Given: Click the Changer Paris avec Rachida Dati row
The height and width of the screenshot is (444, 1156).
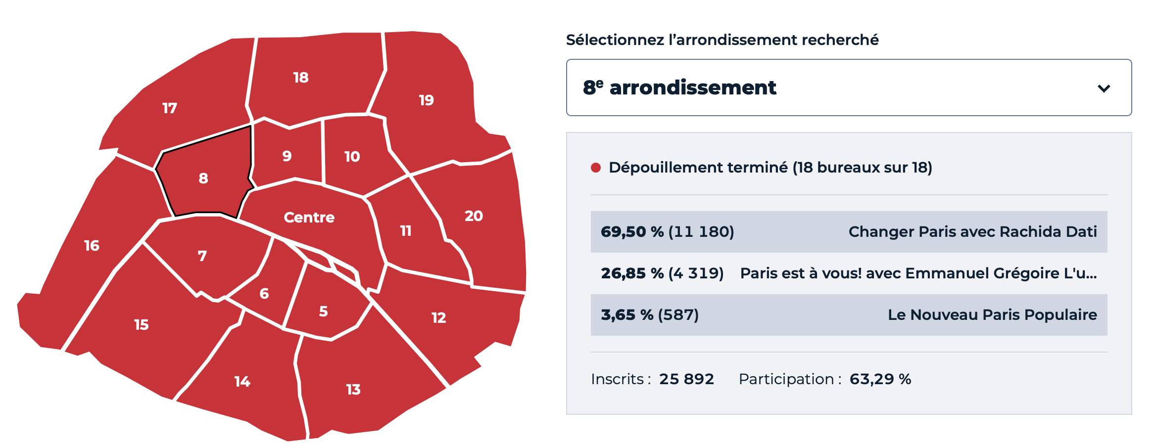Looking at the screenshot, I should point(849,232).
